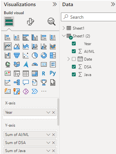
Task: Select the Power Automate visual
Action: (35, 91)
